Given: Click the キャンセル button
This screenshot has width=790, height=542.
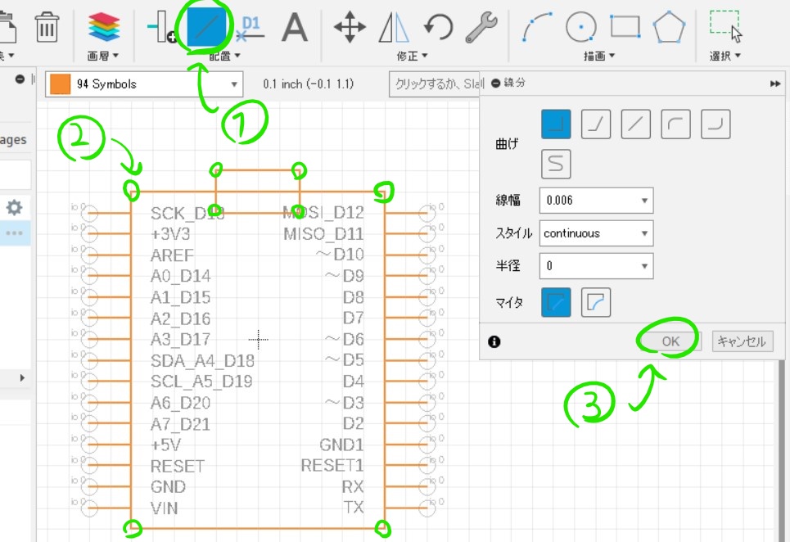Looking at the screenshot, I should click(x=743, y=341).
